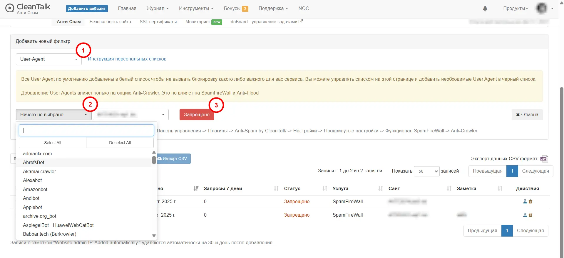Click upper Следующая pagination button
The image size is (564, 258).
tap(535, 171)
